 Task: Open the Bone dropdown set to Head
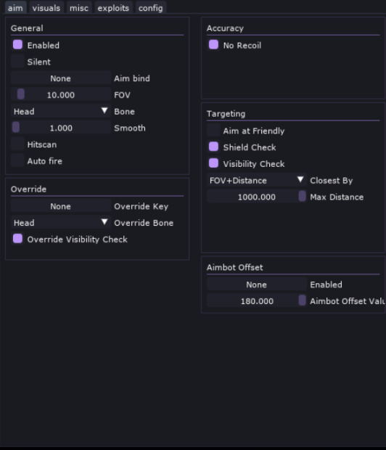(x=61, y=111)
